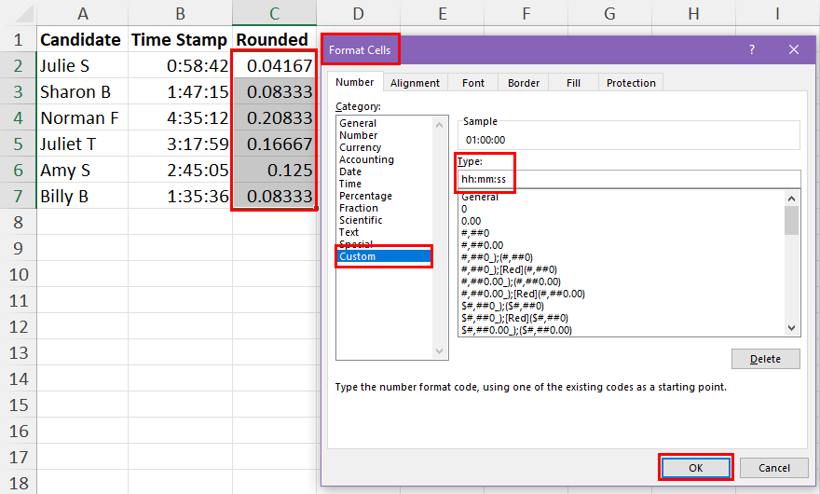Select time stamp cell 0:58:42

(181, 65)
